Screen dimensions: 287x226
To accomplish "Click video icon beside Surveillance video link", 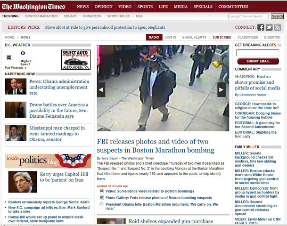I will point(102,191).
